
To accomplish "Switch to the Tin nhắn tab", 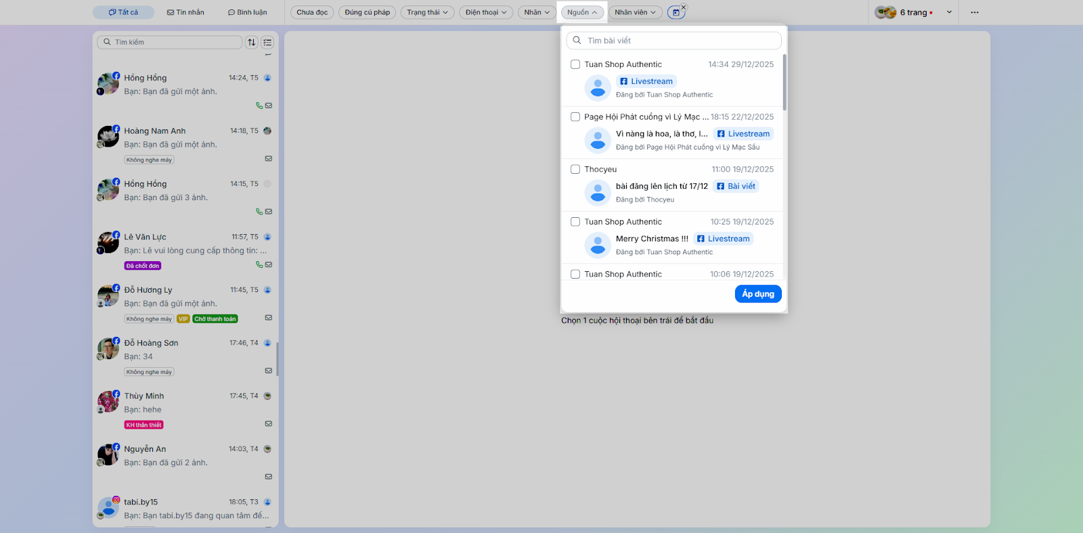I will point(185,12).
